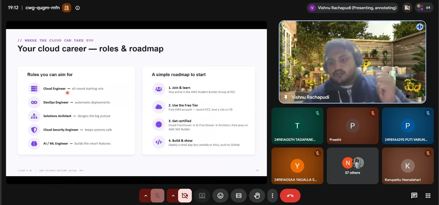Send a reaction with the emoji button
This screenshot has height=205, width=439.
tap(220, 196)
